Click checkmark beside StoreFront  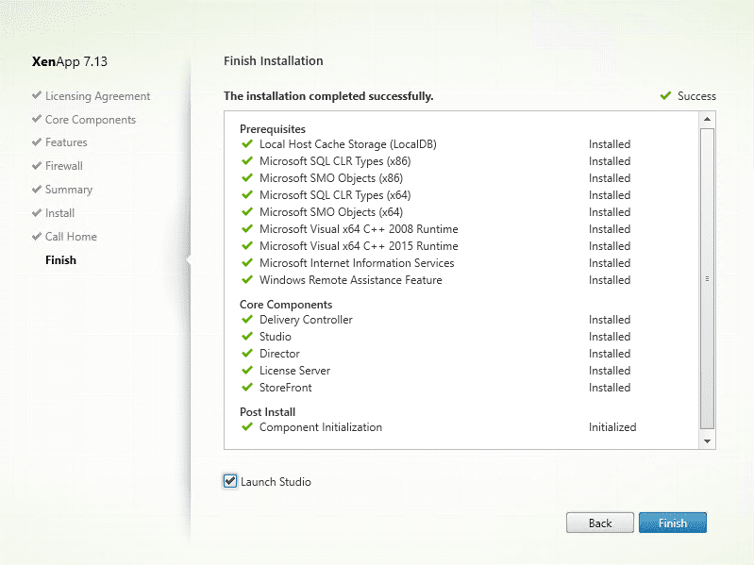click(247, 387)
